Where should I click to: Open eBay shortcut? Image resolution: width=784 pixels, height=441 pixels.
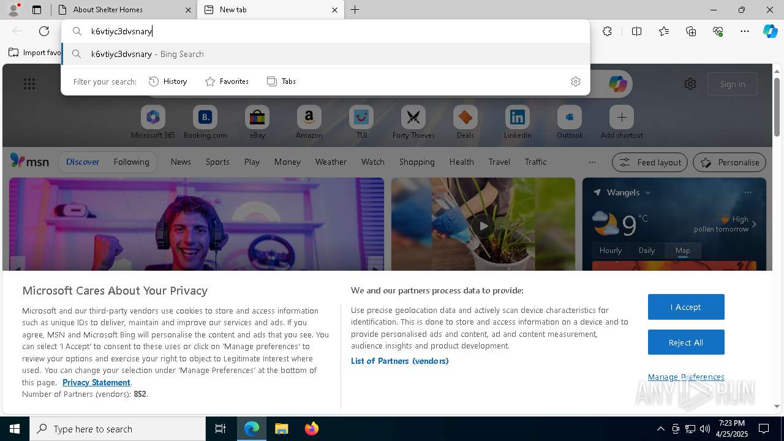257,122
